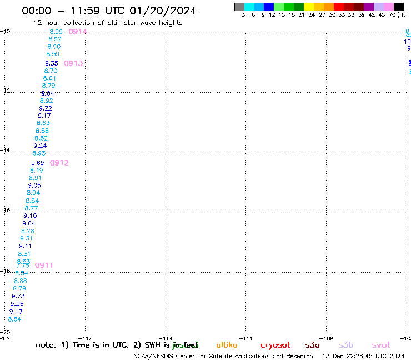Click the pink track label 0914
The height and width of the screenshot is (361, 411).
(x=78, y=32)
